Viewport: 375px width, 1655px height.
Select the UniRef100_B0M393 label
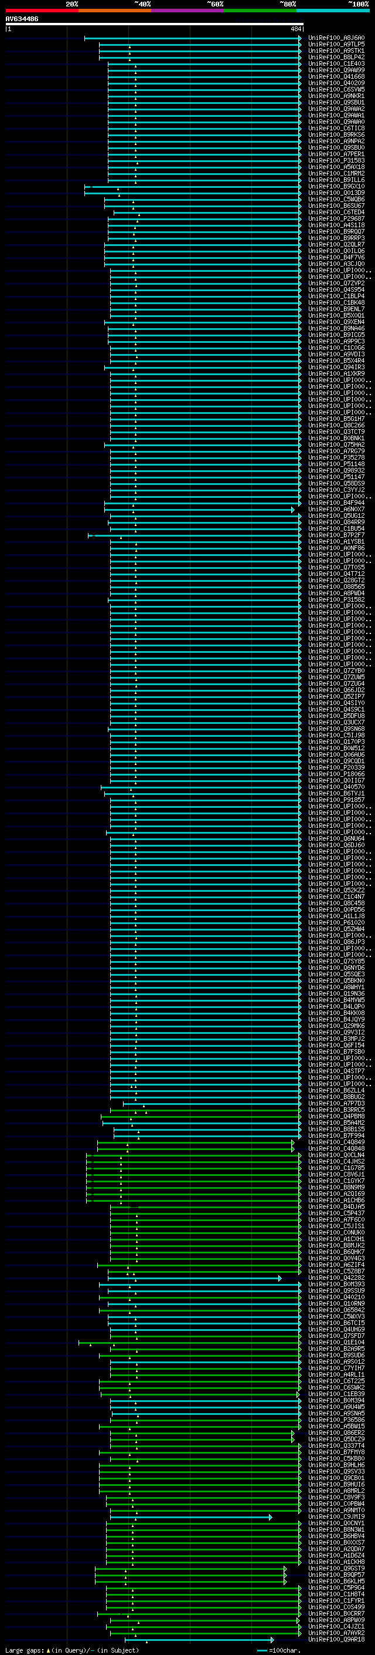(x=336, y=1285)
